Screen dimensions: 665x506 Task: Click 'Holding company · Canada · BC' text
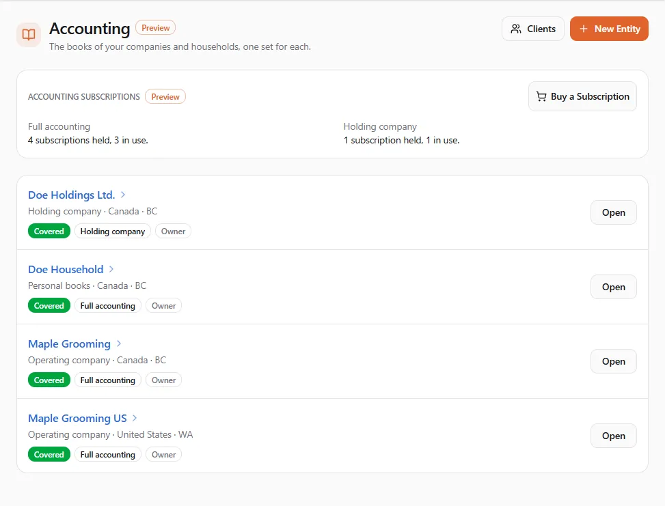92,211
